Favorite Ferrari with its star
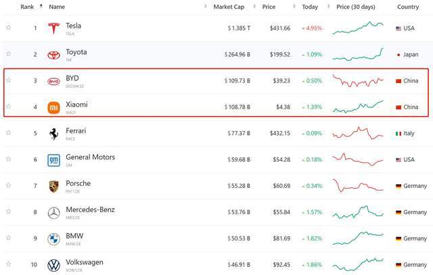Screen dimensions: 433x275 (x=9, y=132)
